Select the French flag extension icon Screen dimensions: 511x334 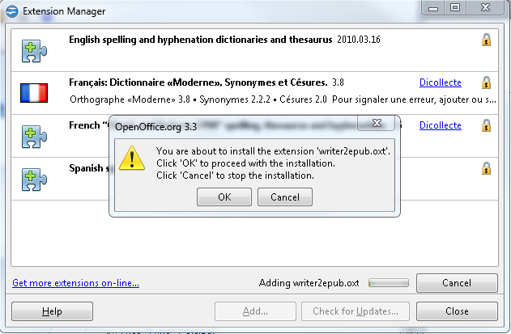(x=34, y=93)
